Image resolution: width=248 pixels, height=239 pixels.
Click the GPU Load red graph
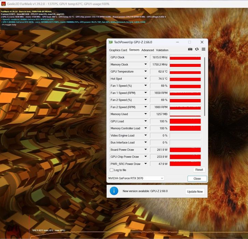(x=185, y=121)
